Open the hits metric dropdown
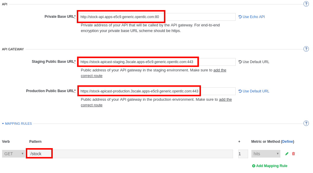Screen dimensions: 313x173 point(266,154)
